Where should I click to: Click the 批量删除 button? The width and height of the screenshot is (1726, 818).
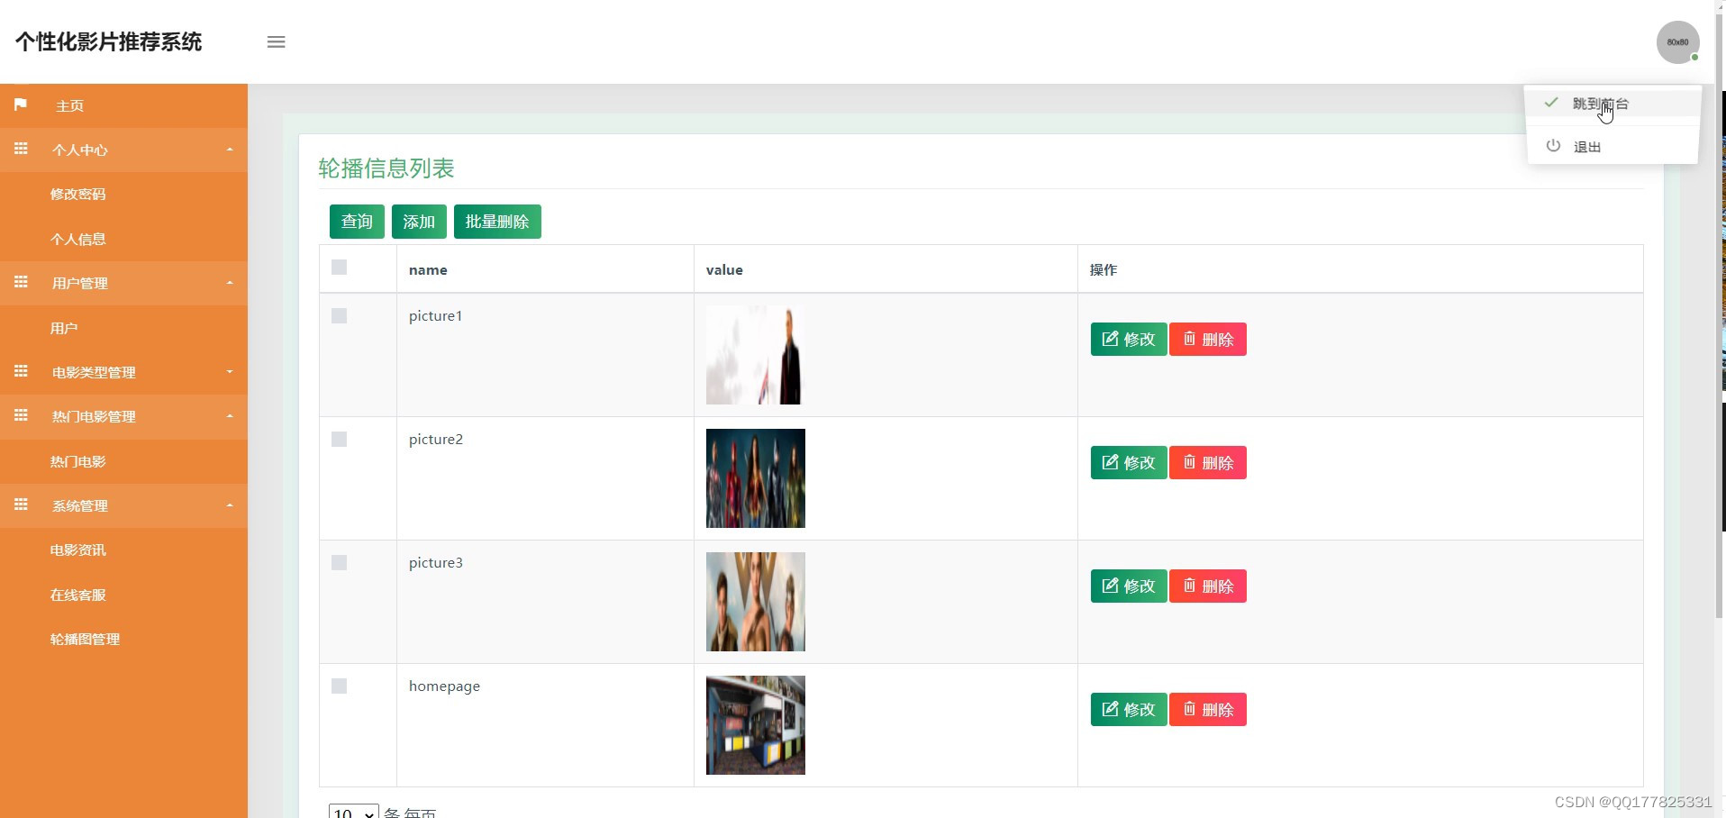[497, 222]
